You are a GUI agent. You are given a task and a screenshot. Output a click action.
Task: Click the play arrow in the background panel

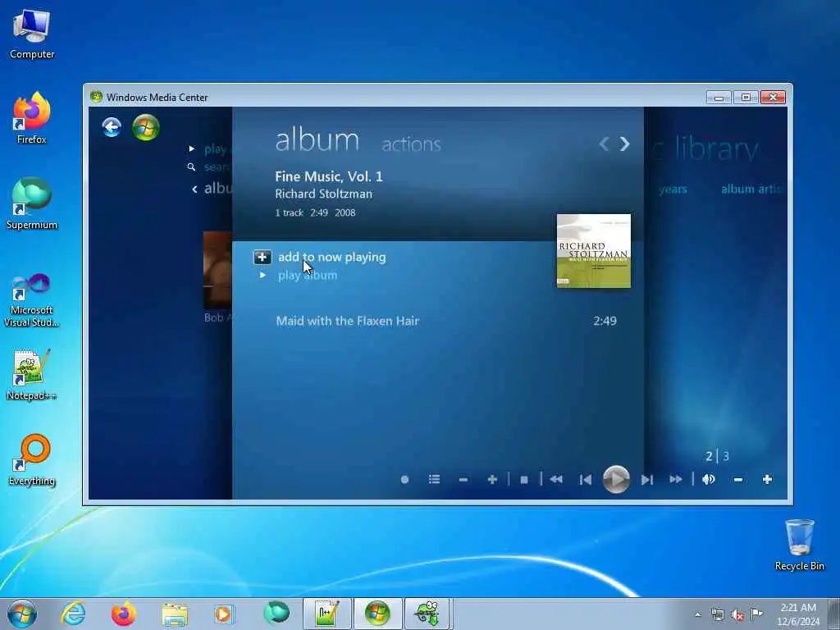coord(192,149)
